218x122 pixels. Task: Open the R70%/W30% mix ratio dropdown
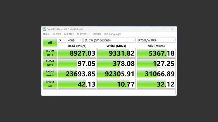coord(156,40)
